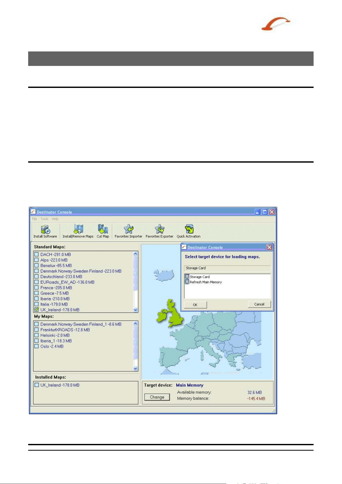Screen dimensions: 342x484
Task: Confirm target device with OK
Action: point(195,305)
